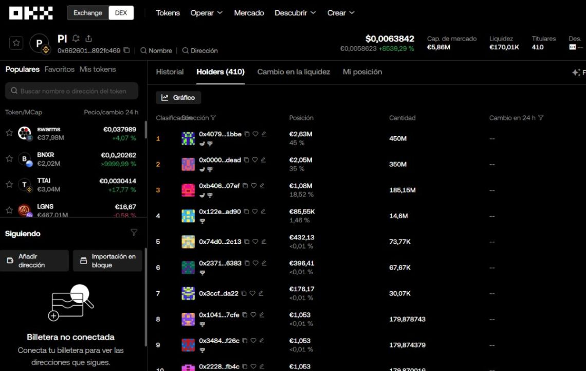586x371 pixels.
Task: Click the token search input field
Action: coord(72,91)
